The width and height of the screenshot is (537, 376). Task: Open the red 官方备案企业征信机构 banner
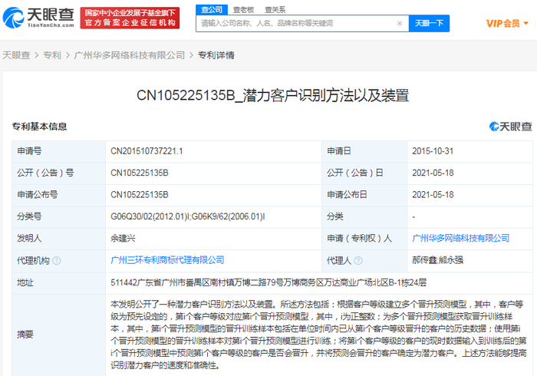point(130,18)
